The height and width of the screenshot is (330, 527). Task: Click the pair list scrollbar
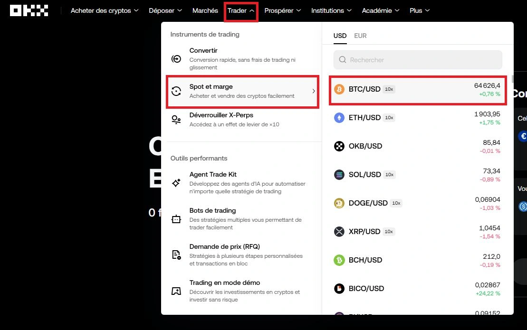tap(512, 79)
